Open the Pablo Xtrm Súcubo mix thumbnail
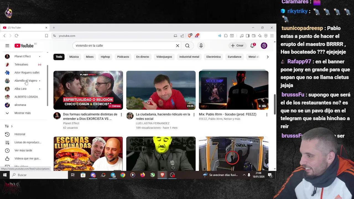This screenshot has height=199, width=354. coord(234,90)
